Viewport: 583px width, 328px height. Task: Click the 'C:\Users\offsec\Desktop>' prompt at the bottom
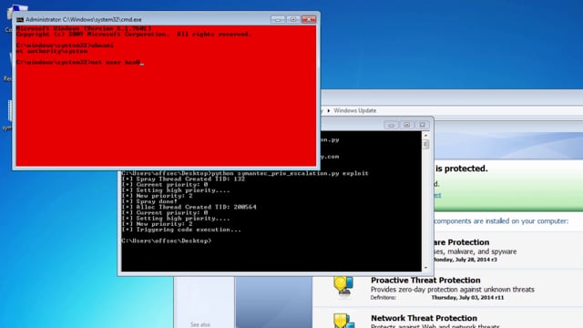[167, 241]
